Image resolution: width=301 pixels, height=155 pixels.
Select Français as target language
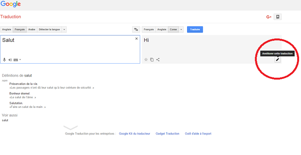[x=149, y=30]
